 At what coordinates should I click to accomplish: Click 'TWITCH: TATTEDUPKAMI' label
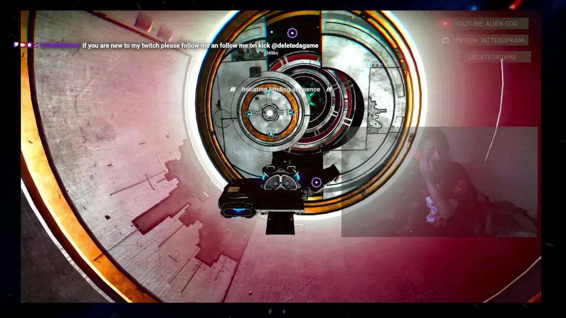coord(490,40)
